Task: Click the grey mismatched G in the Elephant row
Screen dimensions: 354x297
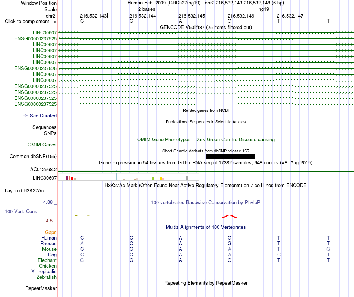Action: 82,260
